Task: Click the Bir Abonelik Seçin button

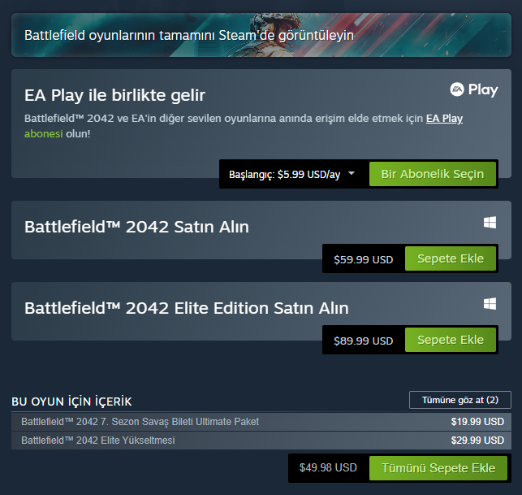Action: [433, 174]
